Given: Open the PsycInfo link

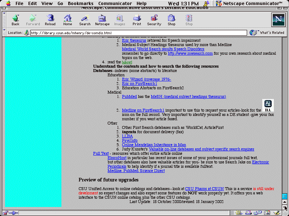Looking at the screenshot, I should (x=130, y=140).
